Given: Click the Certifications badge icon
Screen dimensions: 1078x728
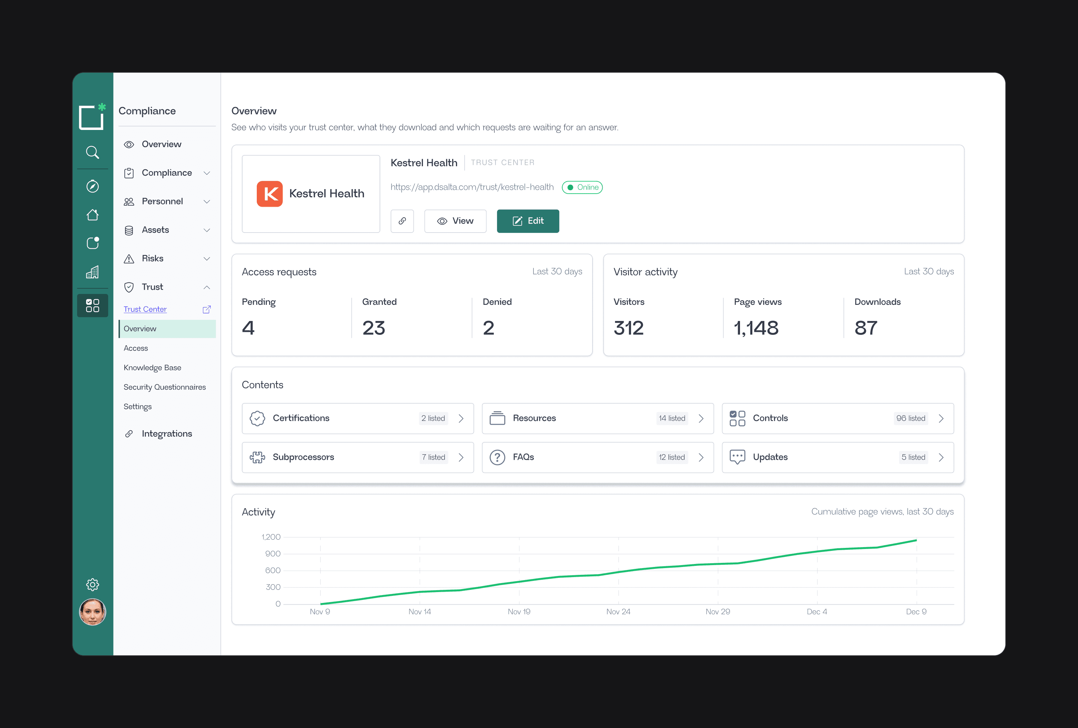Looking at the screenshot, I should (258, 419).
